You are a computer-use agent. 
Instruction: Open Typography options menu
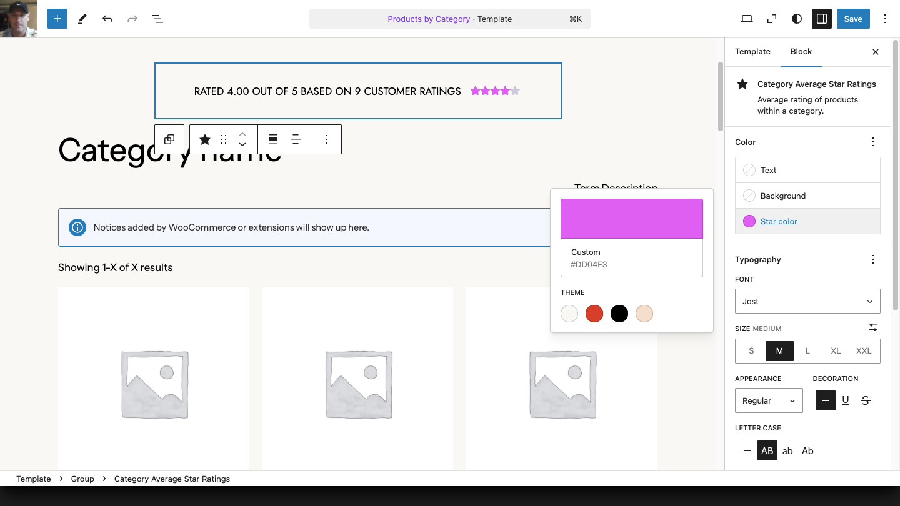point(873,259)
